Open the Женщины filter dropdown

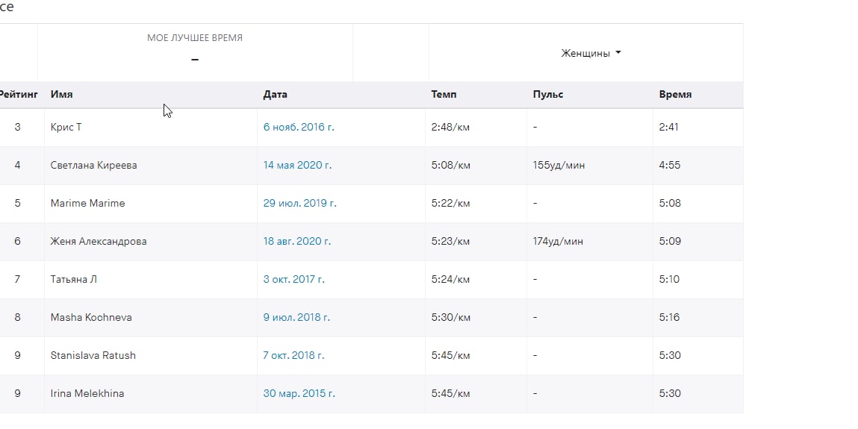591,53
